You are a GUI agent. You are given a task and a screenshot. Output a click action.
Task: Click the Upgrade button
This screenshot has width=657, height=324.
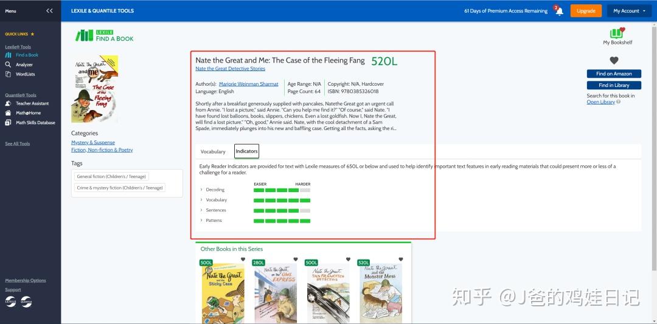tap(586, 11)
